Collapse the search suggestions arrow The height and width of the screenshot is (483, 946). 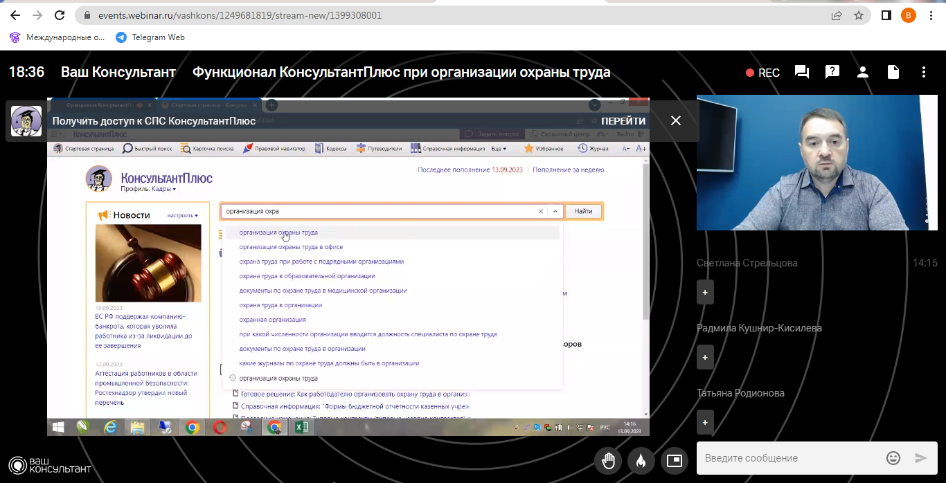[555, 211]
